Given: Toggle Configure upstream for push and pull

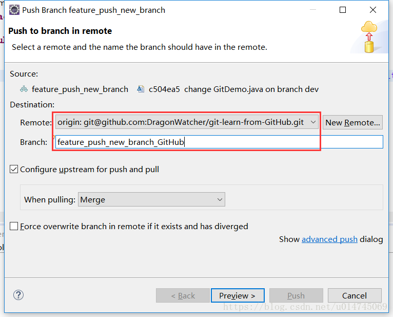Looking at the screenshot, I should click(14, 169).
